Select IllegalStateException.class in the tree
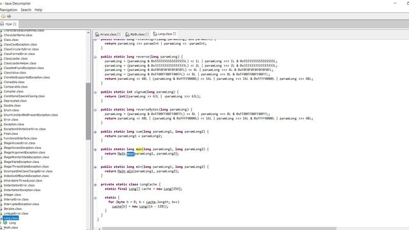409x230 pixels. (21, 162)
